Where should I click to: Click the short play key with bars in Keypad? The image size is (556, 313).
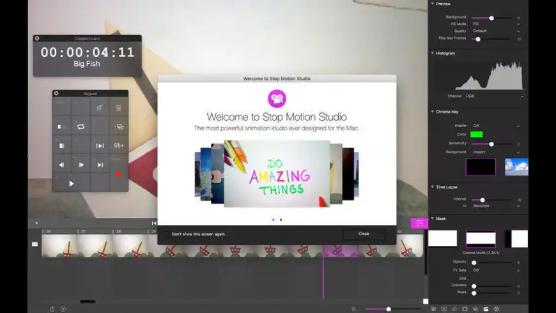tap(100, 146)
